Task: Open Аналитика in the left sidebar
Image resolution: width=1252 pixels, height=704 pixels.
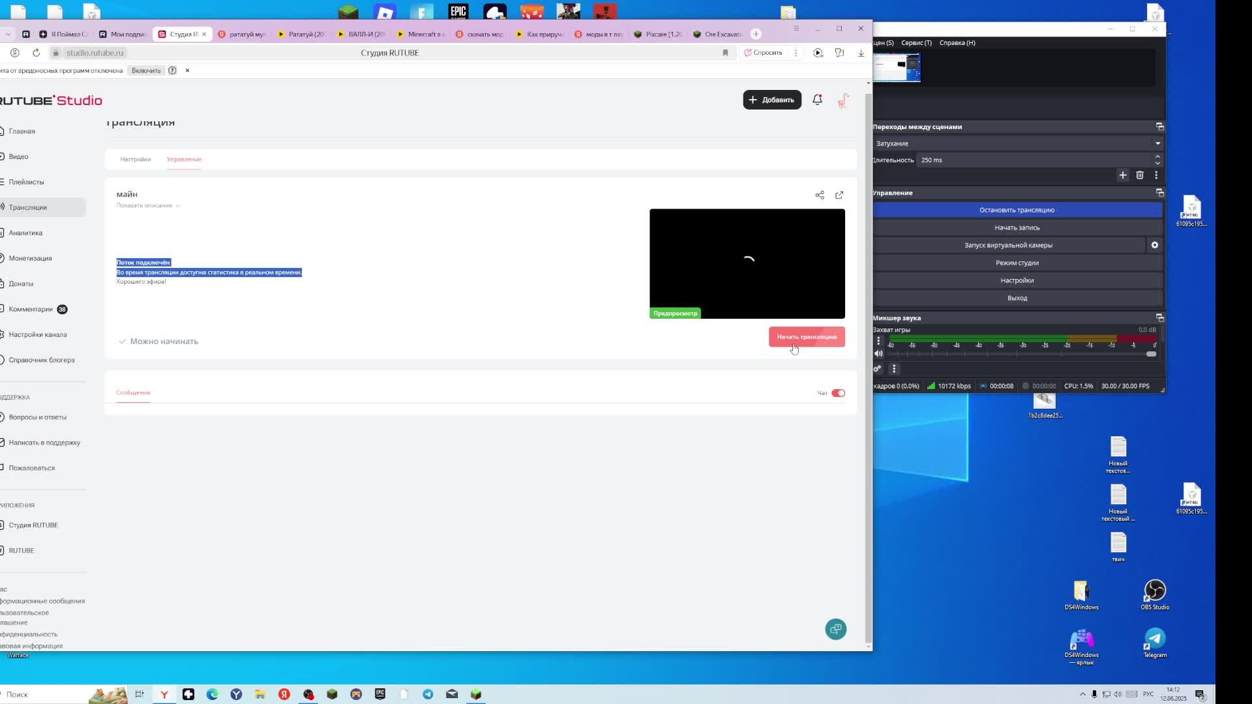Action: (25, 233)
